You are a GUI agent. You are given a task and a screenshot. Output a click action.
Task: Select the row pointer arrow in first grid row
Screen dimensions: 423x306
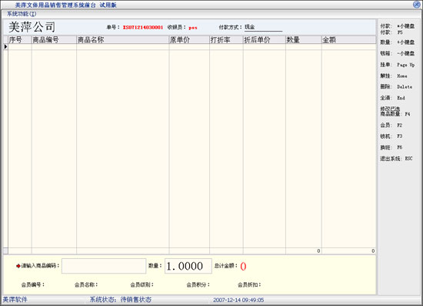(x=5, y=47)
